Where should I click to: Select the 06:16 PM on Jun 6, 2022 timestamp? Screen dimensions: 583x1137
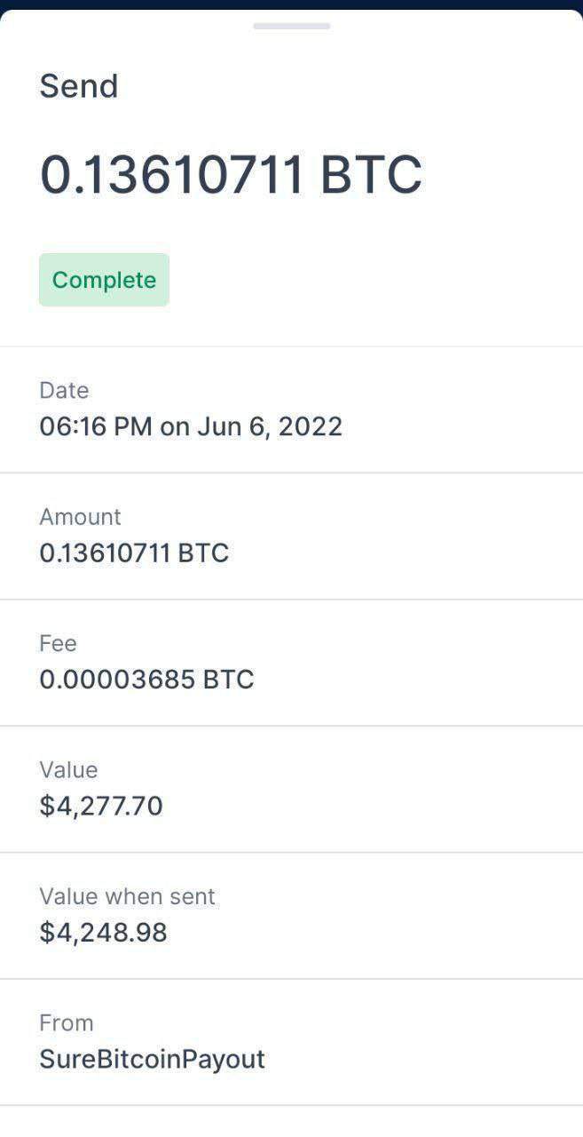[x=191, y=426]
